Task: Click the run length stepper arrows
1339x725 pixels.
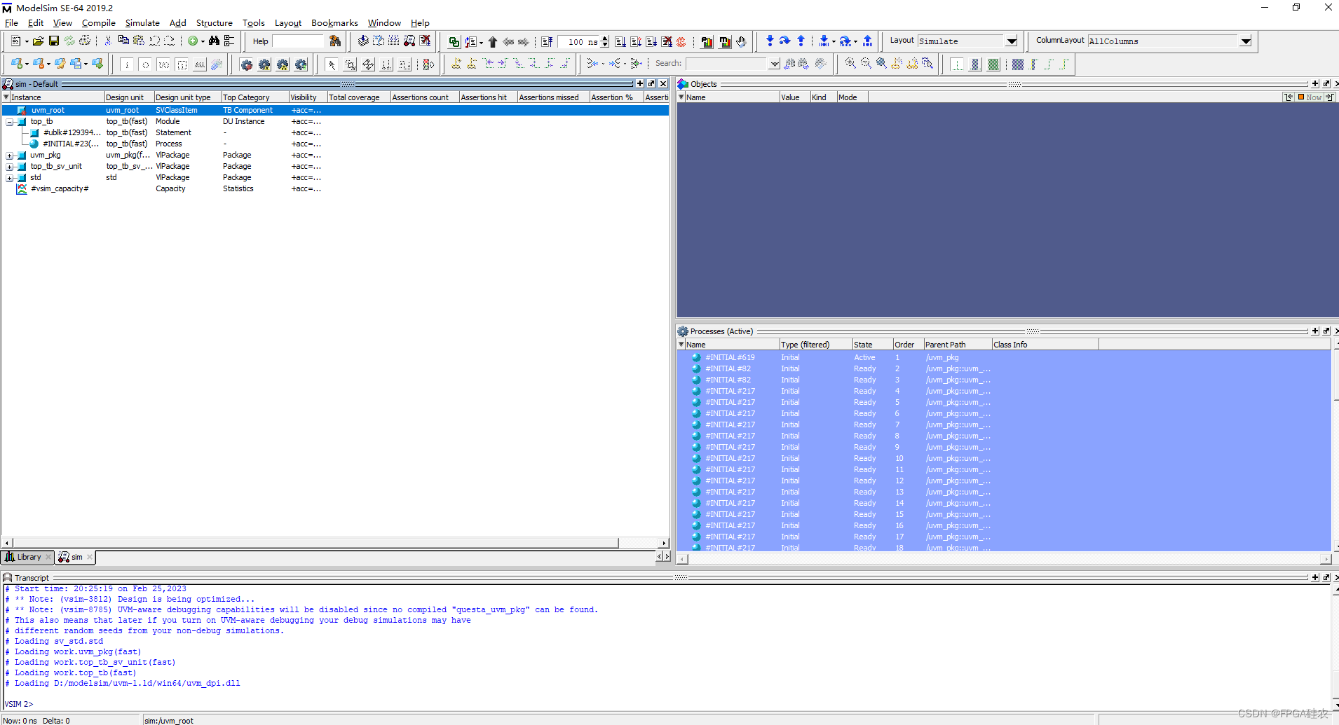Action: (x=605, y=42)
